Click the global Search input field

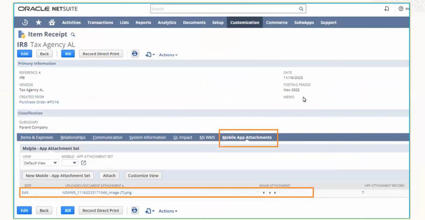pyautogui.click(x=224, y=9)
